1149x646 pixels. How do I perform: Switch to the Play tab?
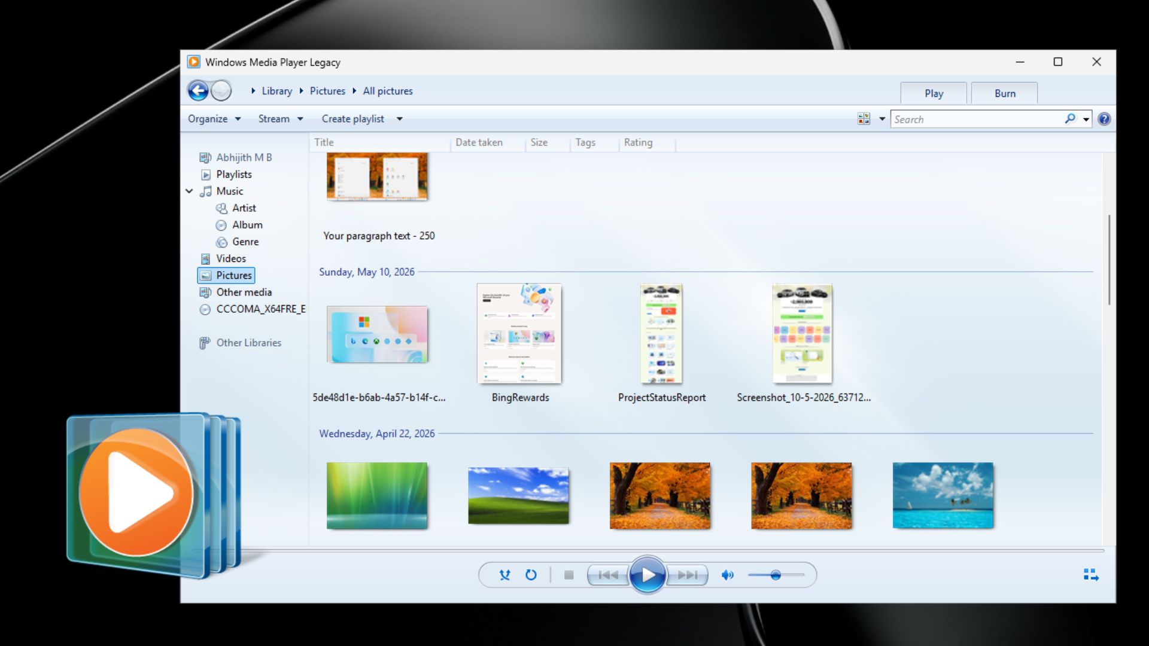pos(934,93)
